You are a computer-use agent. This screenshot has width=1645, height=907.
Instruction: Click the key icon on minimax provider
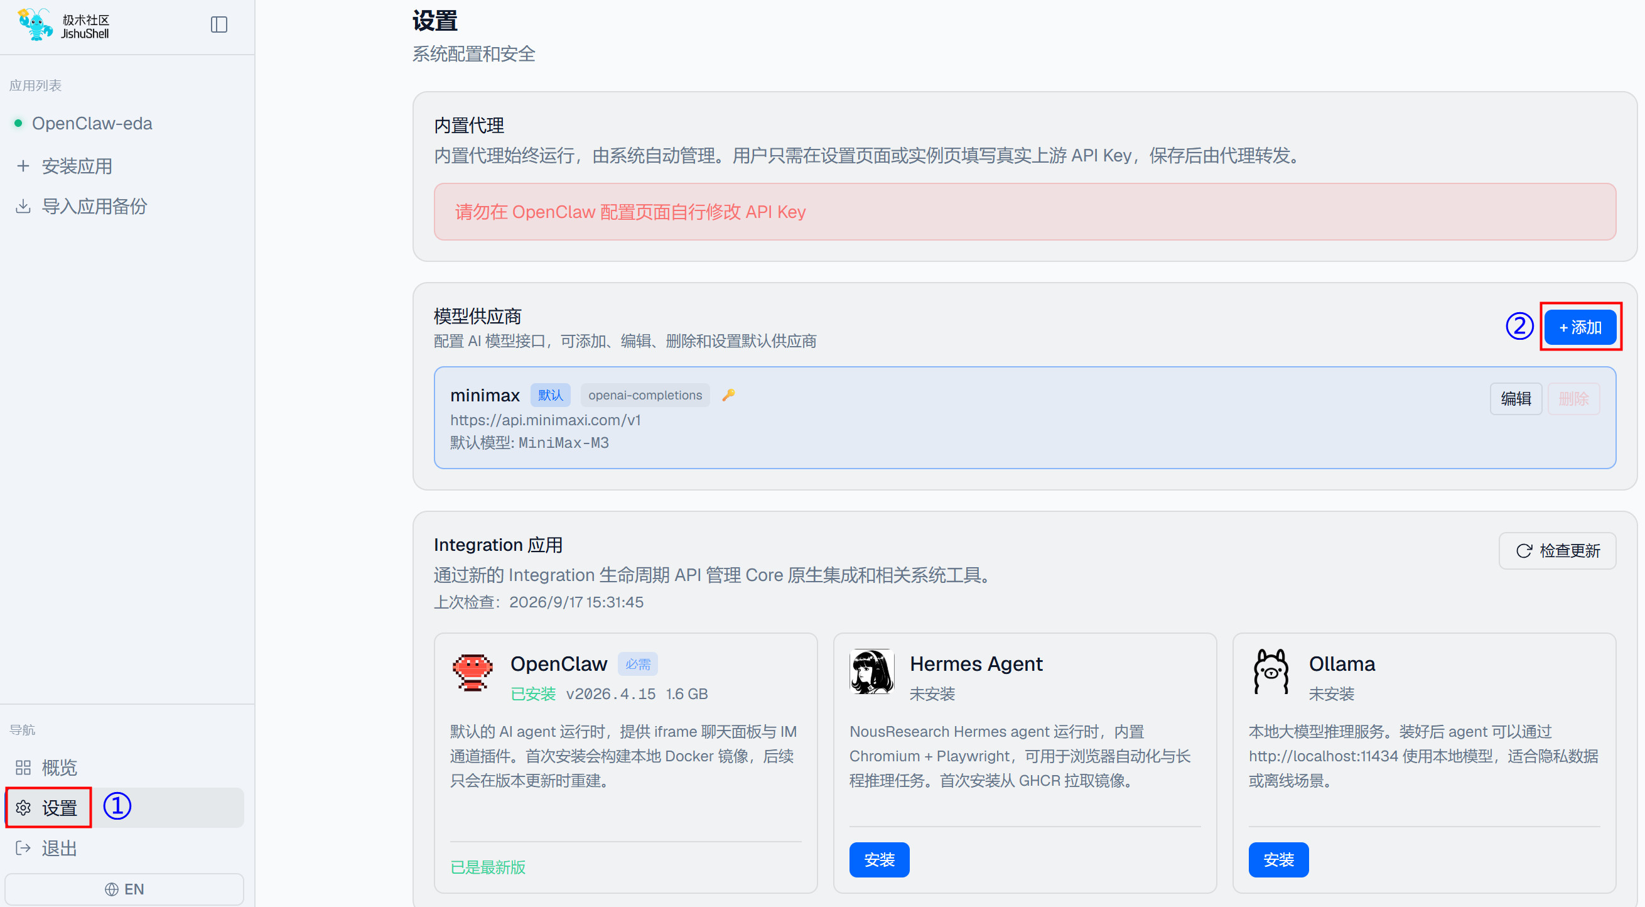[728, 394]
